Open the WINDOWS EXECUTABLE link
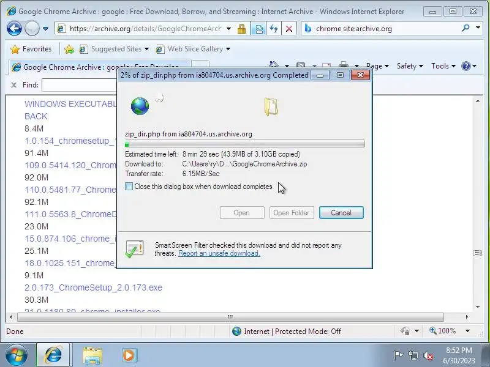 coord(70,104)
